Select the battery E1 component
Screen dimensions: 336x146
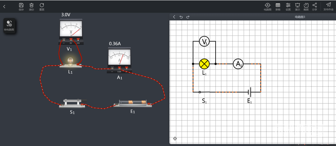(x=133, y=102)
